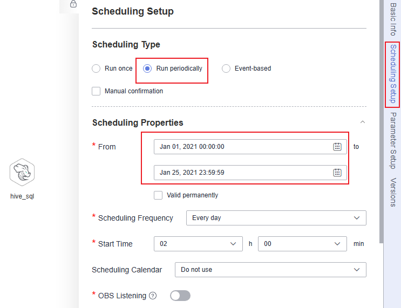Click the hive_sql node icon
Screen dimensions: 401x308
tap(22, 172)
